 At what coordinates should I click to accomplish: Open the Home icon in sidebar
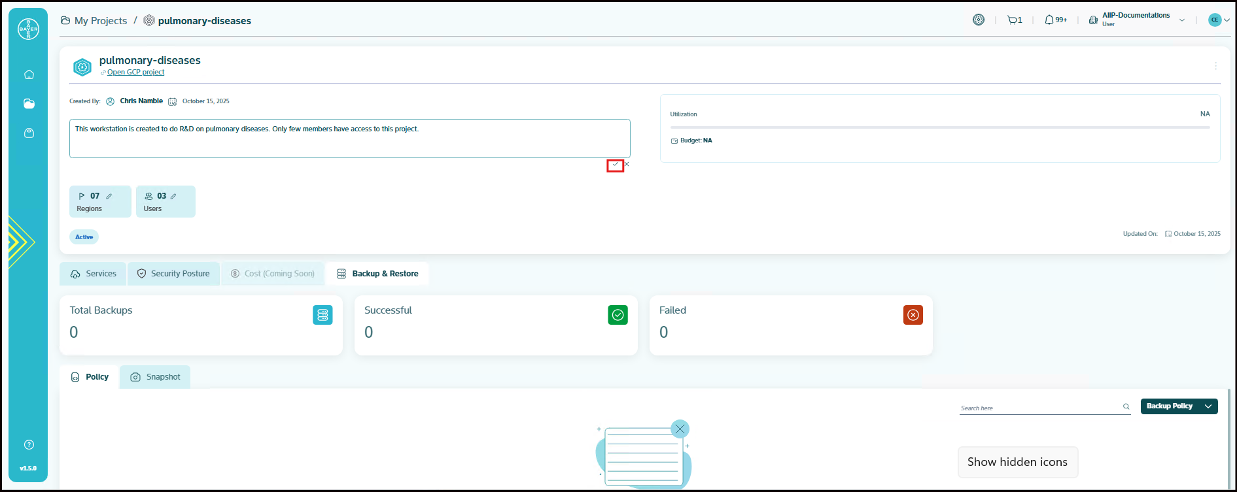pos(29,74)
